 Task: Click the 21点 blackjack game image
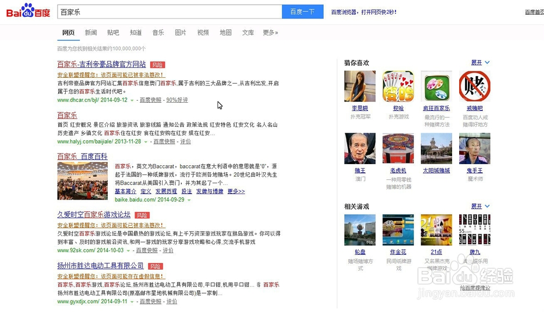pos(436,230)
